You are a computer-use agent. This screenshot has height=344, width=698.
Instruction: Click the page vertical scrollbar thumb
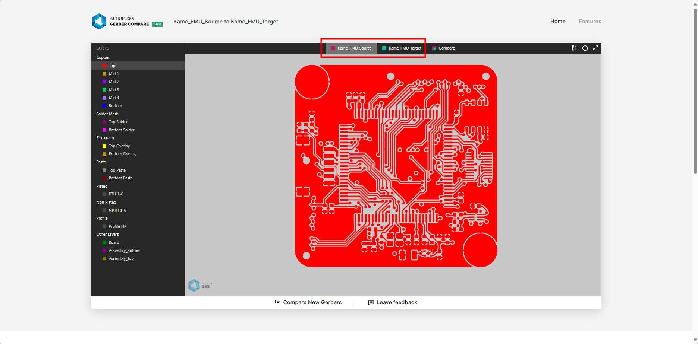[695, 89]
